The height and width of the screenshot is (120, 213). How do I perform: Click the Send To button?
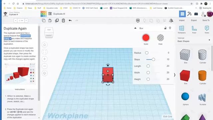[206, 20]
